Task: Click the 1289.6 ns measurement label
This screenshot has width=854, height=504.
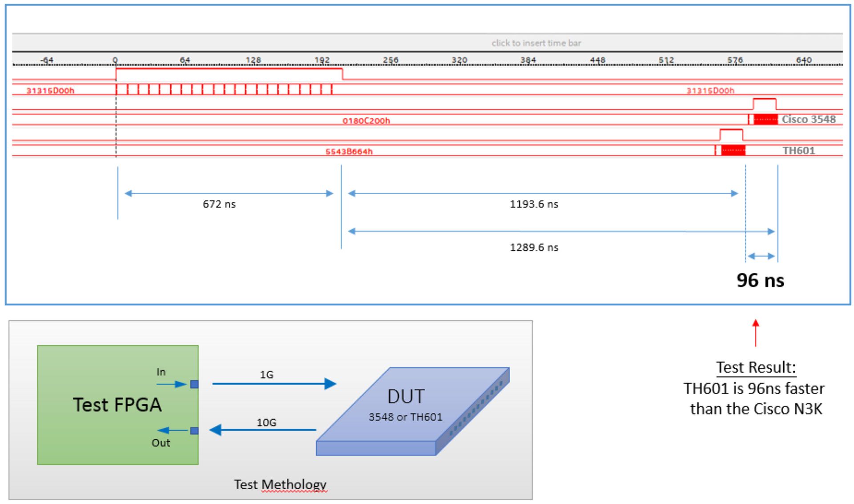Action: 533,247
